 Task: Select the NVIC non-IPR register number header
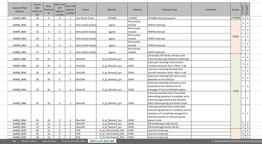point(60,9)
